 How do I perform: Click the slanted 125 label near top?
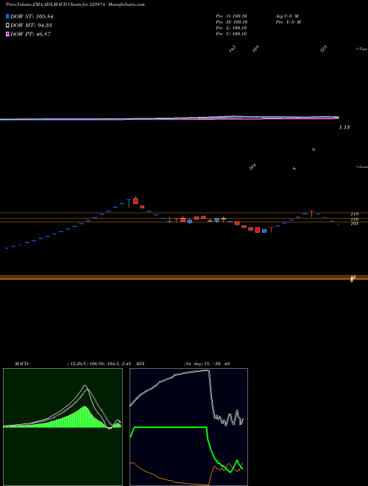click(324, 49)
